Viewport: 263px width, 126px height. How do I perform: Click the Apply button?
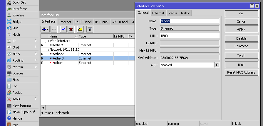coord(241,29)
